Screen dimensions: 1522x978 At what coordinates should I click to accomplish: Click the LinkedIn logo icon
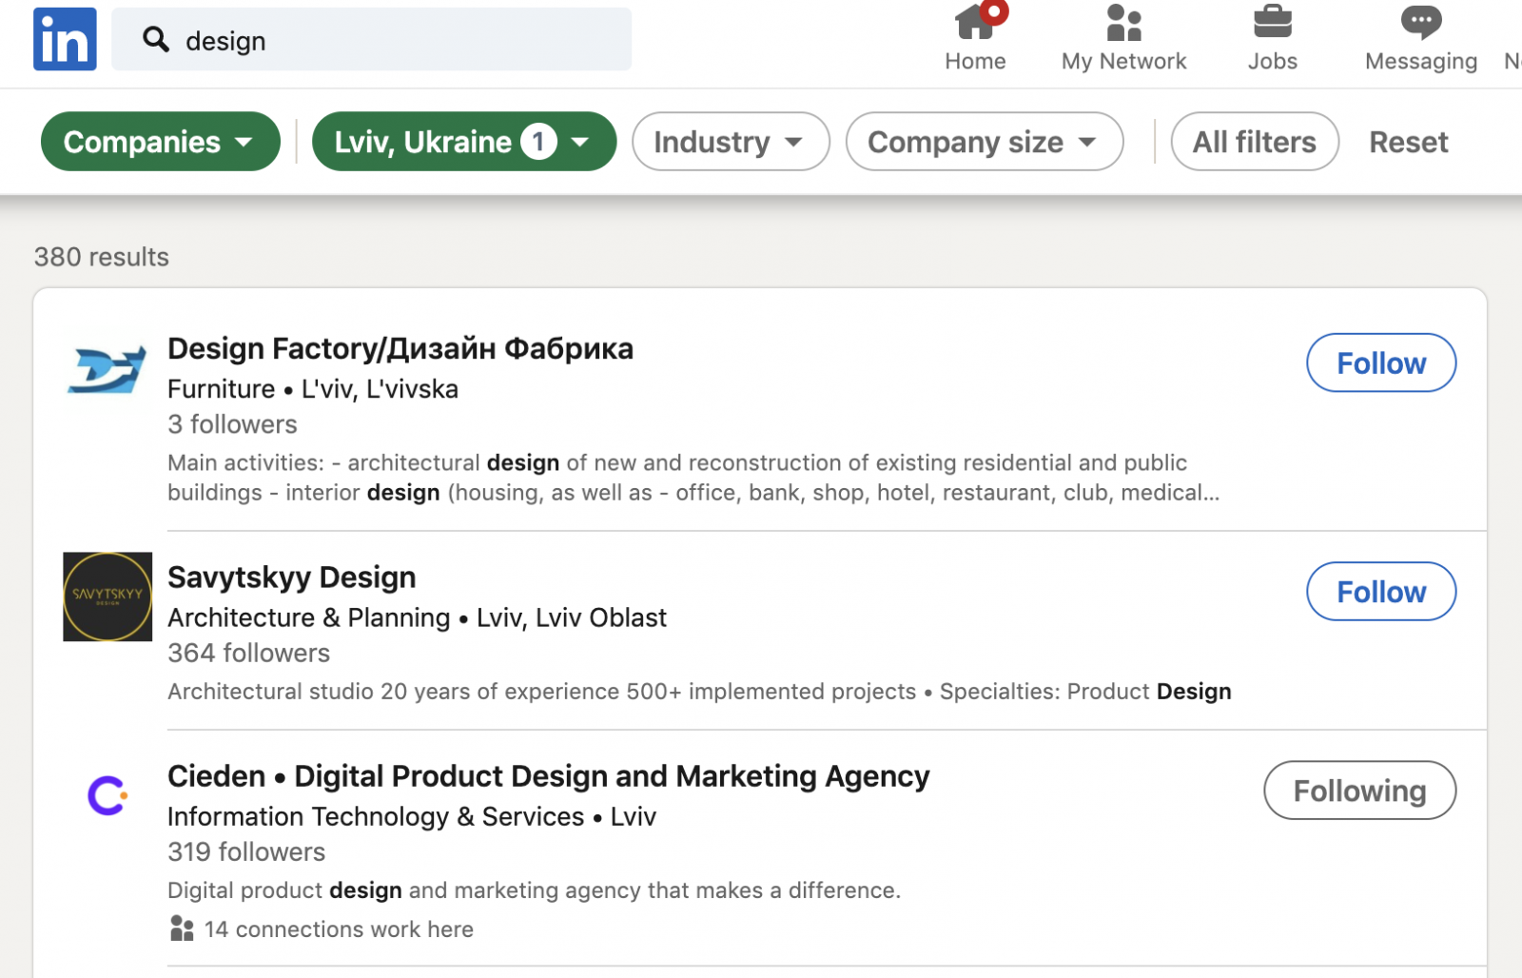pyautogui.click(x=65, y=39)
